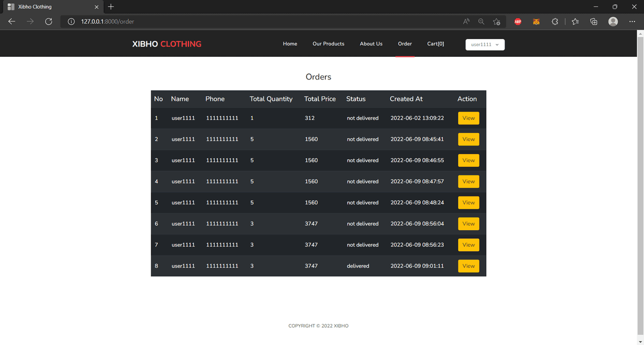
Task: View the order created at 08:56:04
Action: tap(469, 224)
